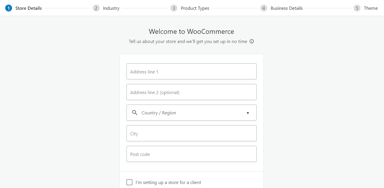Image resolution: width=384 pixels, height=188 pixels.
Task: Click into Address line 2 optional field
Action: tap(191, 92)
